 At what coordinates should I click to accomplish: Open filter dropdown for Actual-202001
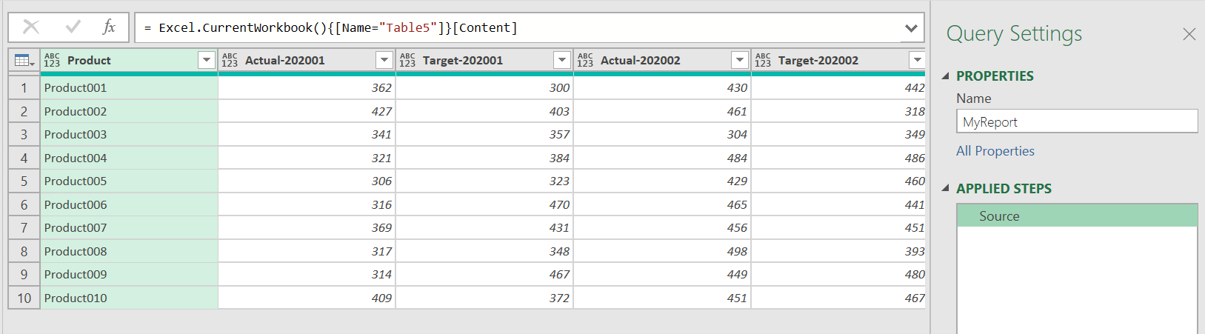click(384, 60)
